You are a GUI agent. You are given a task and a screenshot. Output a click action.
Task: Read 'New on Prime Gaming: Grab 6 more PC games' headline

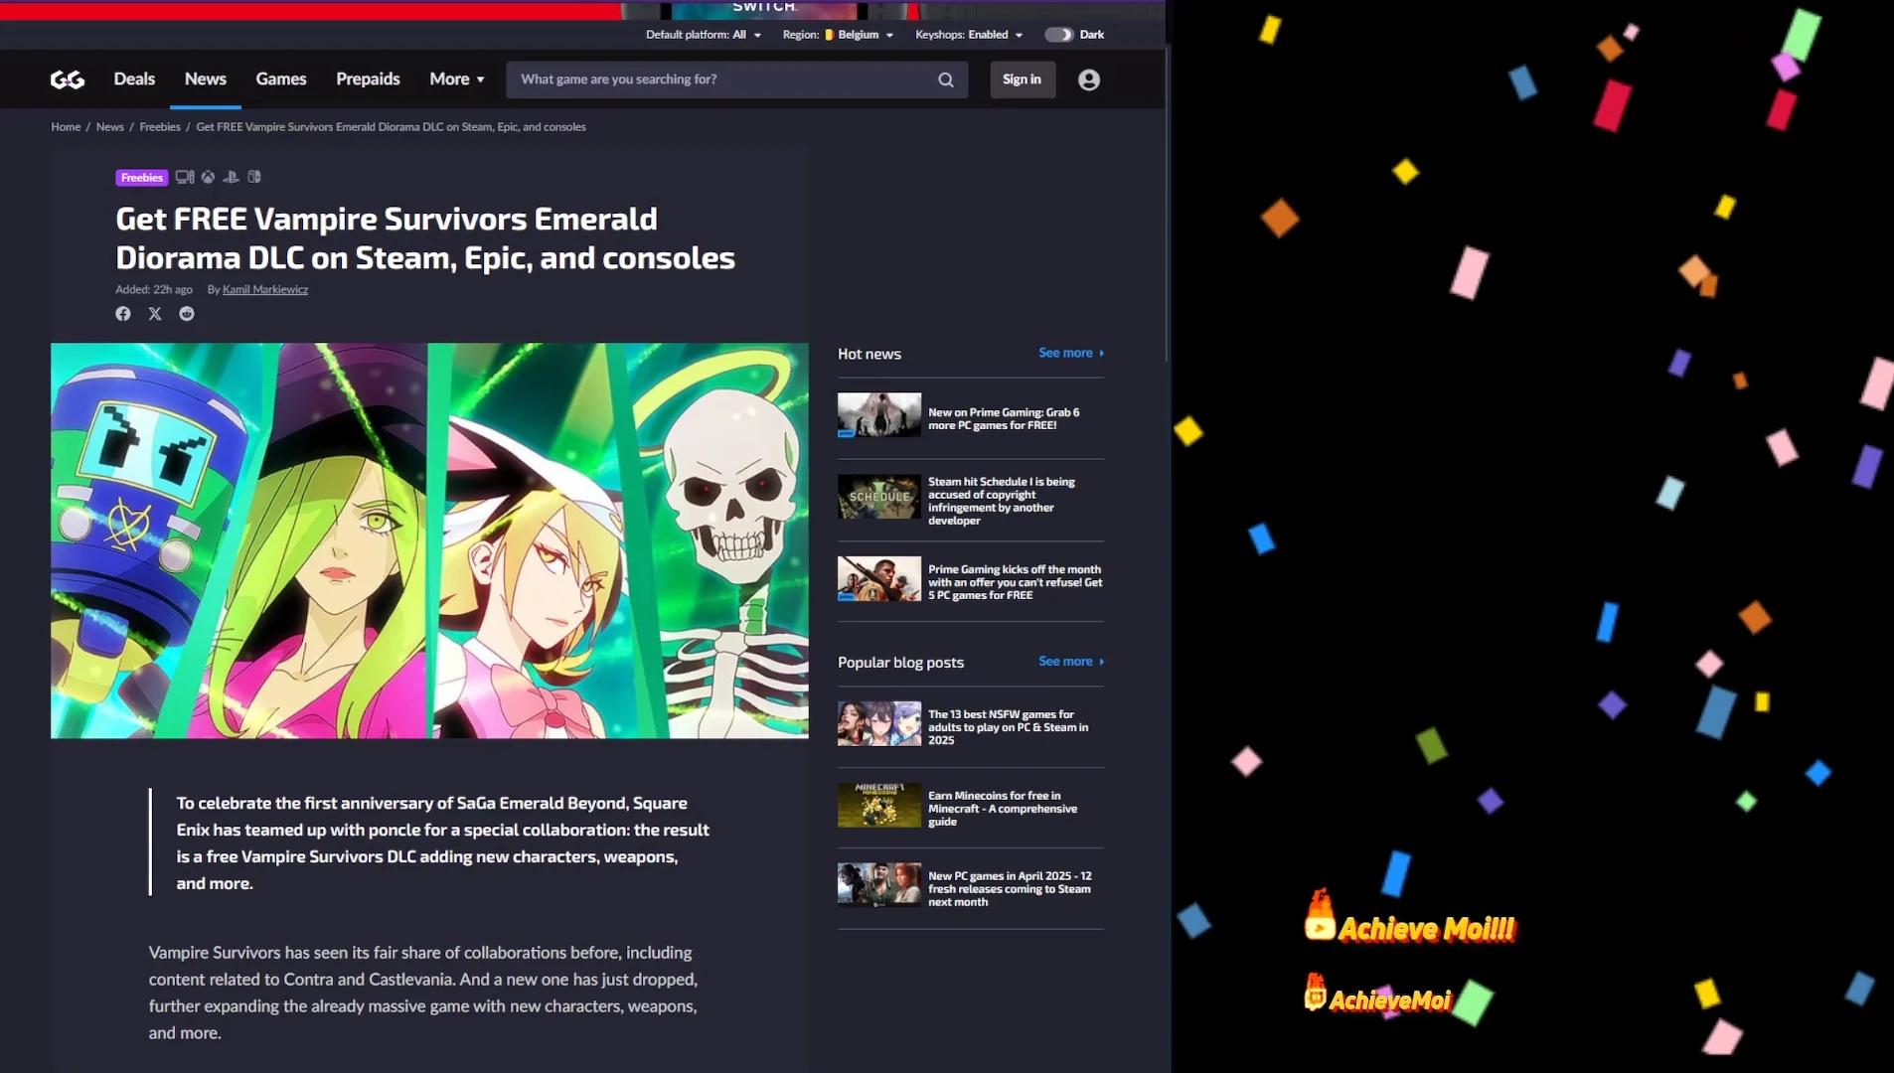tap(1004, 418)
